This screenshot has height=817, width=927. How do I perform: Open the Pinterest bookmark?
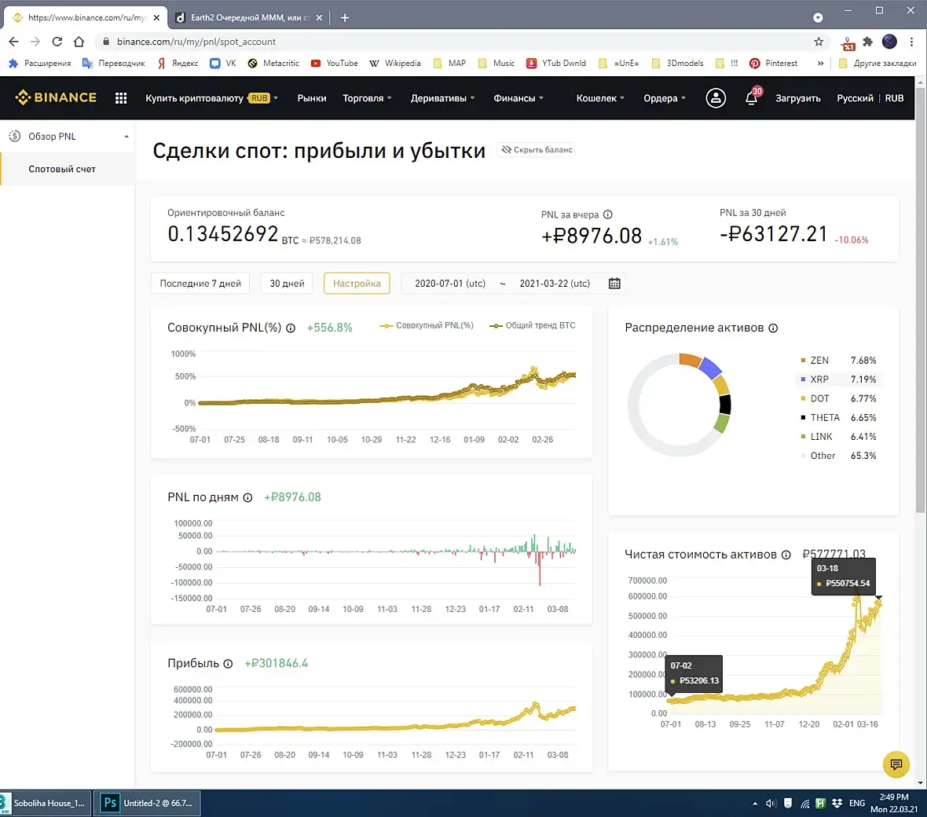pyautogui.click(x=773, y=64)
